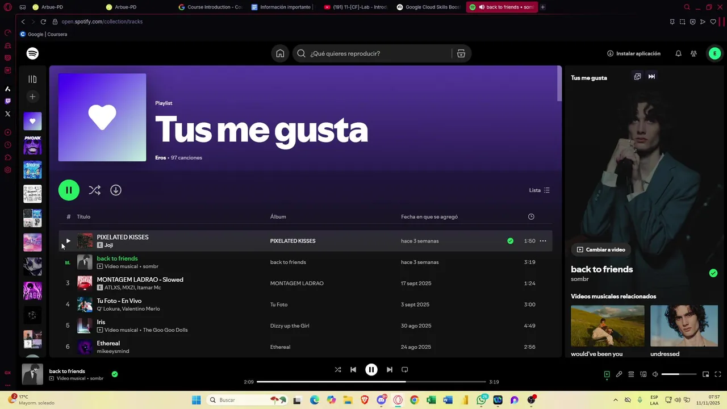Pause the playlist with the big green button
Viewport: 727px width, 409px height.
click(69, 190)
